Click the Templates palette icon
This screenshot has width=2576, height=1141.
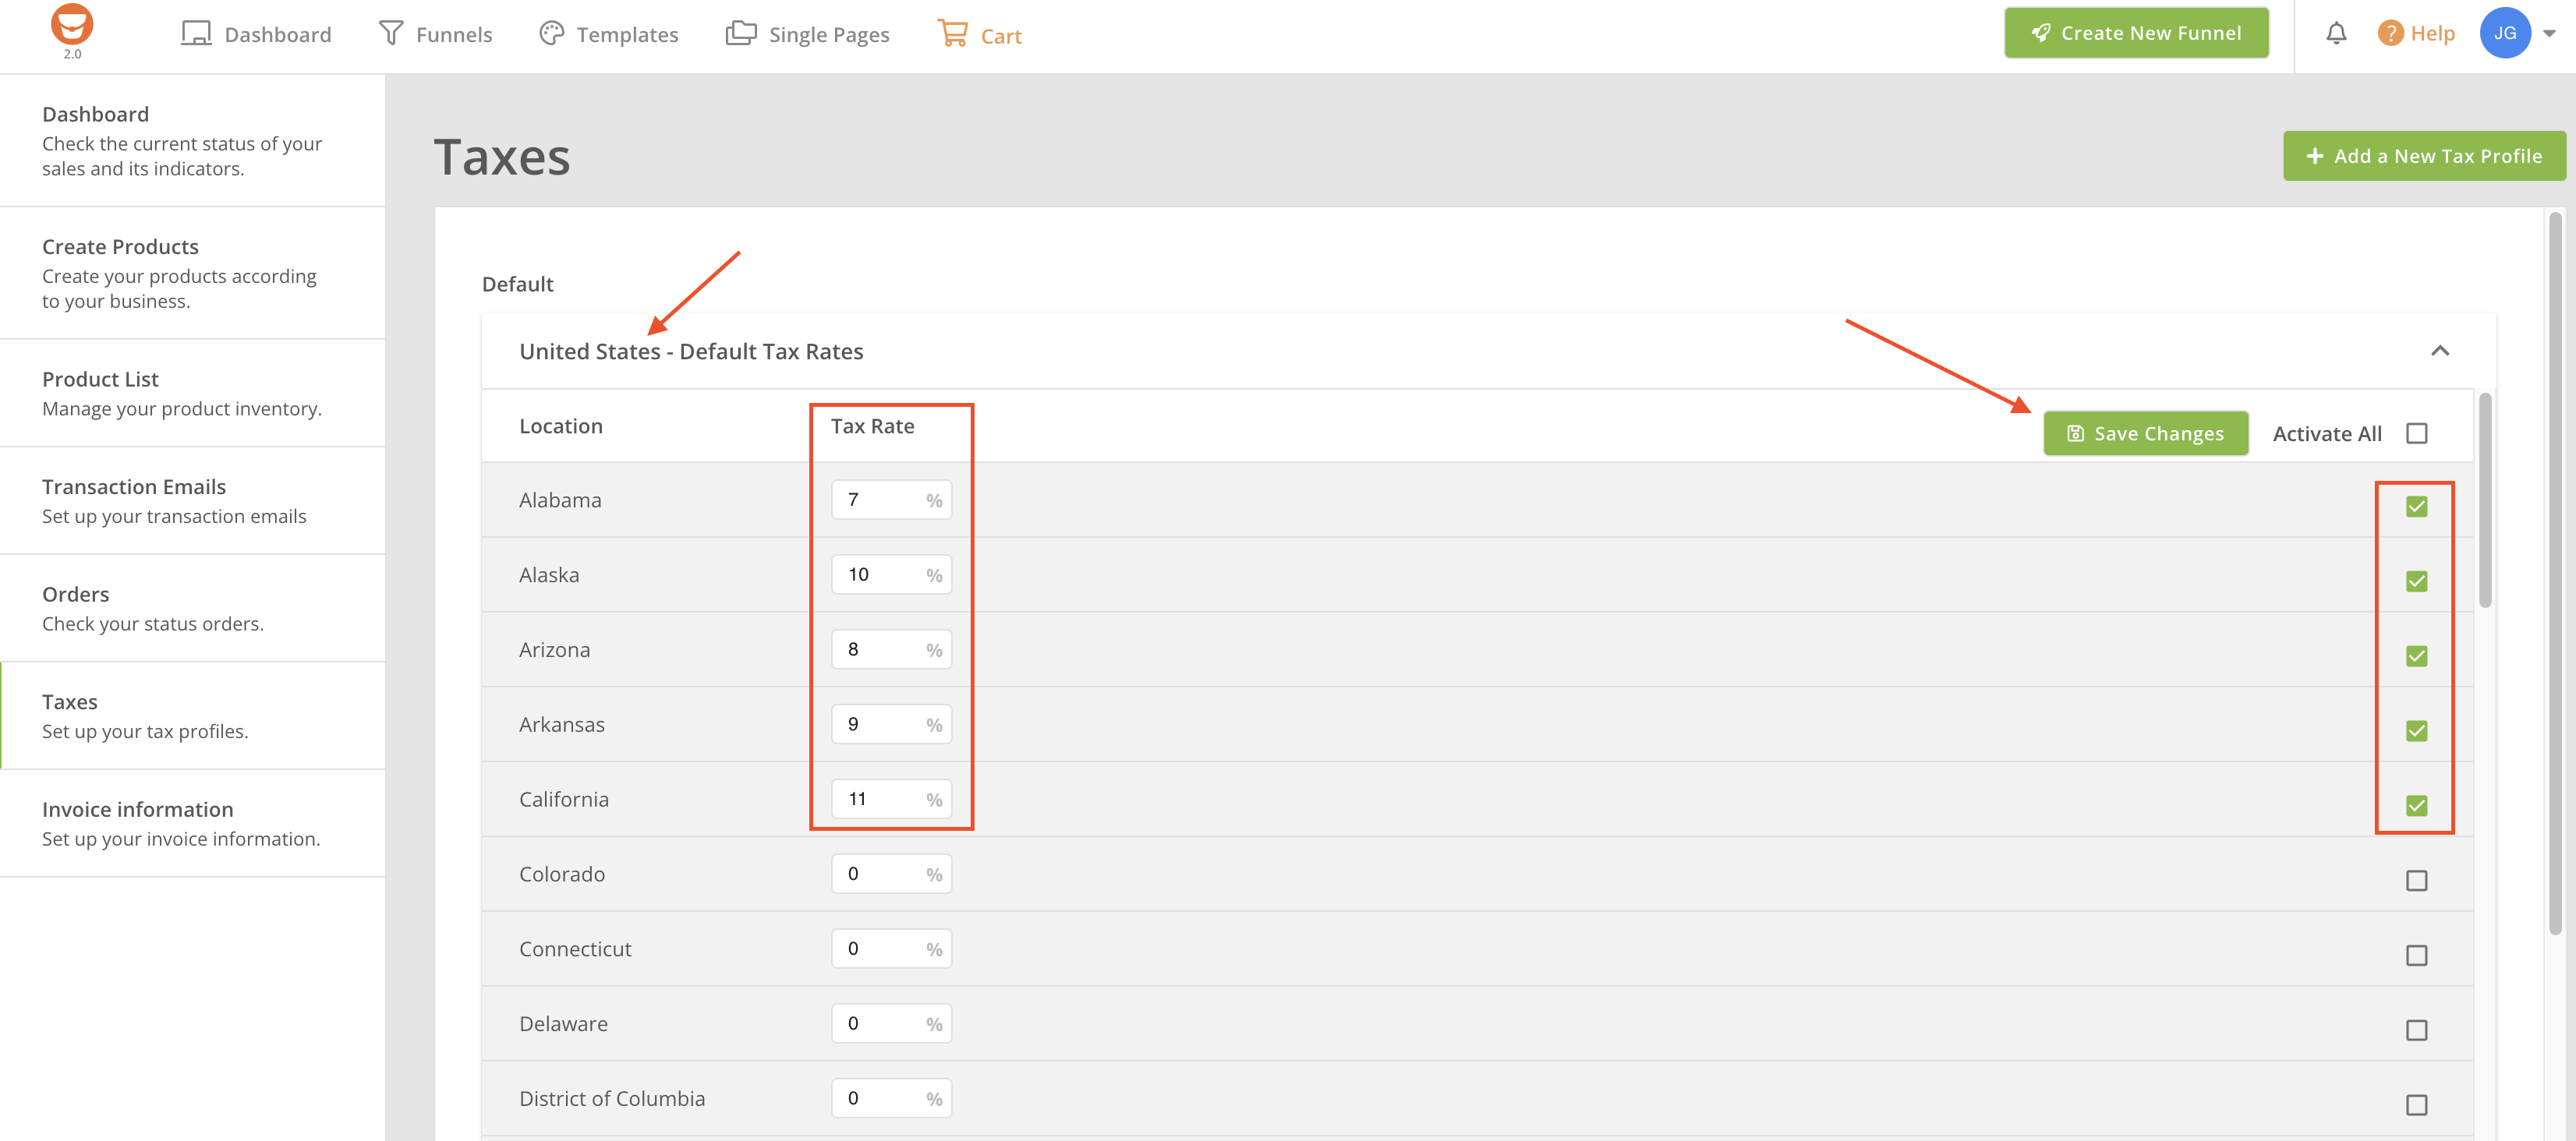[551, 34]
